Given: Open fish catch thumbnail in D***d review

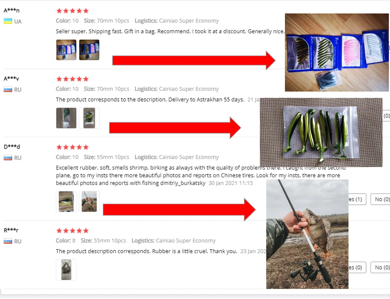Looking at the screenshot, I should tap(89, 201).
